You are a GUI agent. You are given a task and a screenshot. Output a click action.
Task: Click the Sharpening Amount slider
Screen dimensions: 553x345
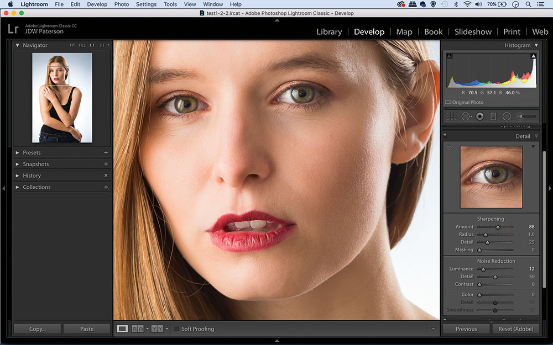point(495,227)
